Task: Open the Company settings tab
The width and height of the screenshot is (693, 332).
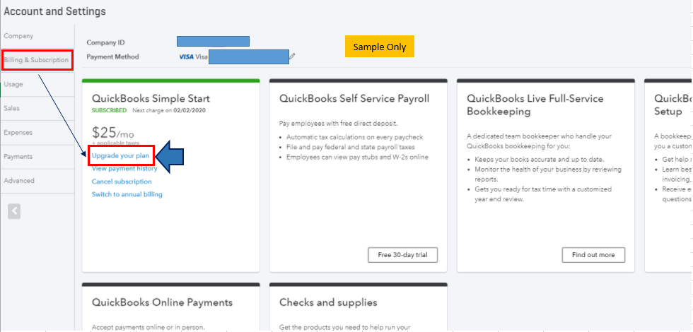Action: (18, 36)
